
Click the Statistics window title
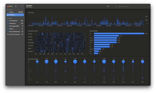(x=29, y=6)
